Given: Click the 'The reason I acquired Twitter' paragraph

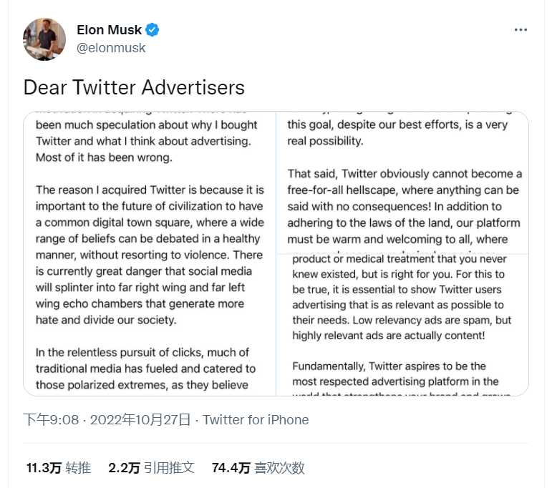Looking at the screenshot, I should [x=150, y=255].
